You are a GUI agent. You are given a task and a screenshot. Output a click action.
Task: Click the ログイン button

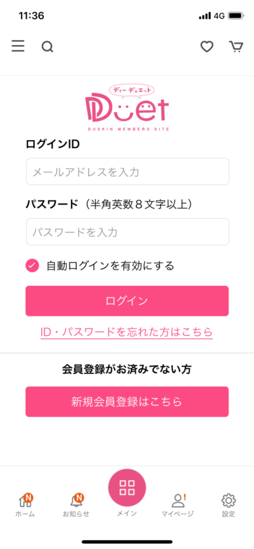[127, 301]
